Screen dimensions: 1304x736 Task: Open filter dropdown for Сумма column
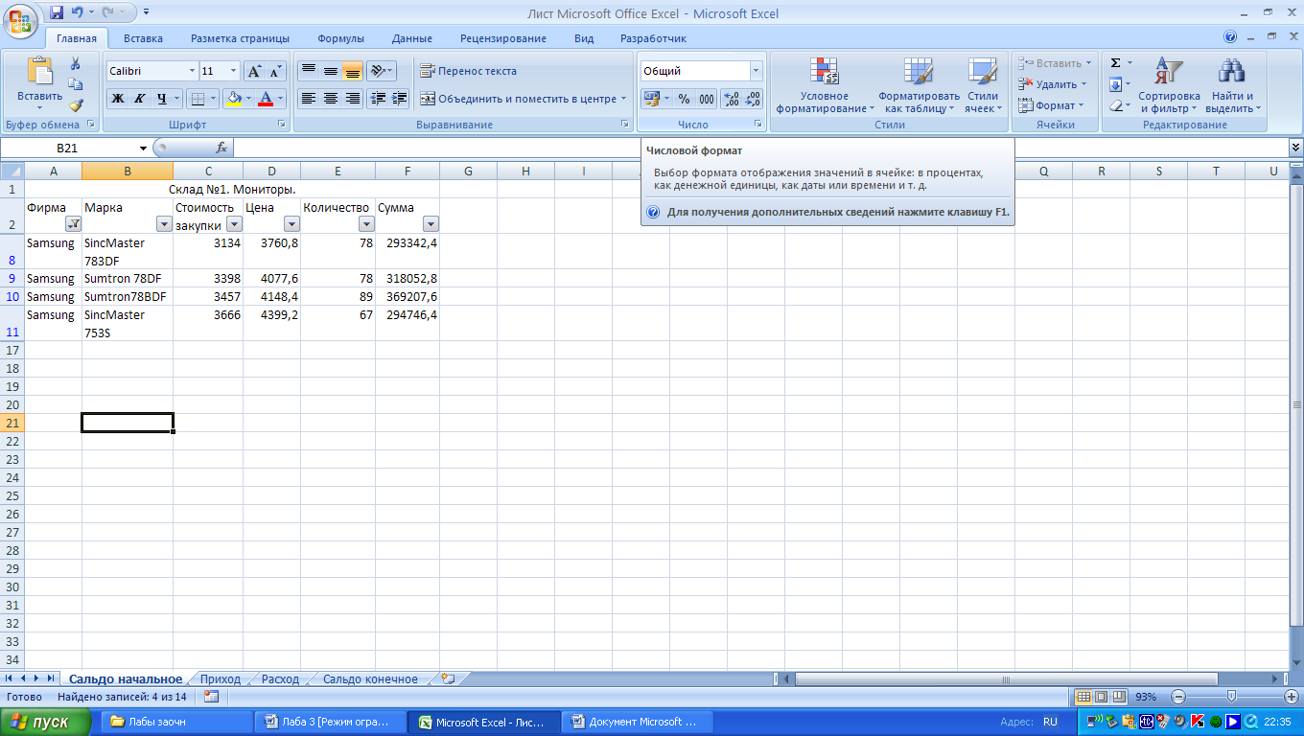(431, 224)
